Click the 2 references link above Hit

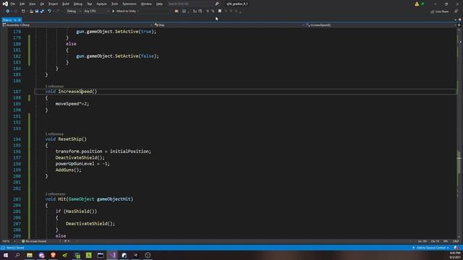point(55,194)
